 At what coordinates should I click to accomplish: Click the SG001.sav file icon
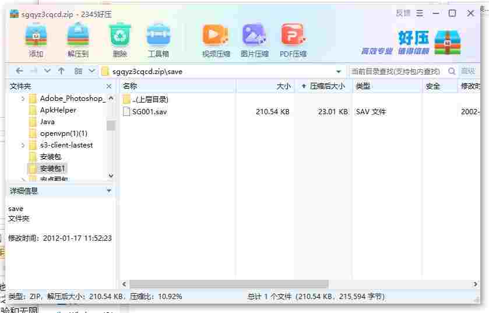pos(126,111)
